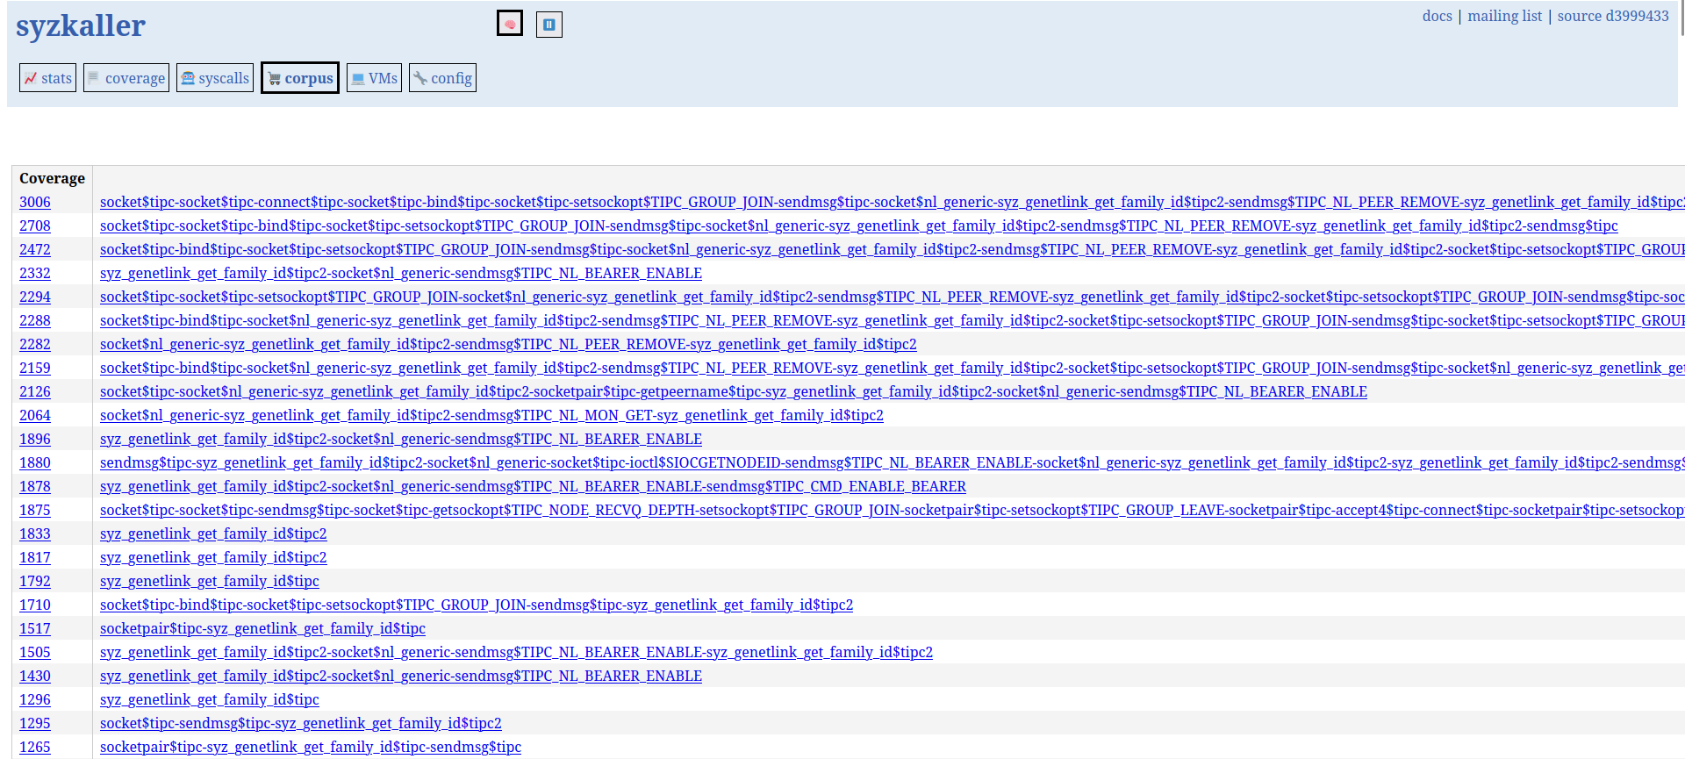Screen dimensions: 1685x759
Task: Open the VMs page
Action: point(375,78)
